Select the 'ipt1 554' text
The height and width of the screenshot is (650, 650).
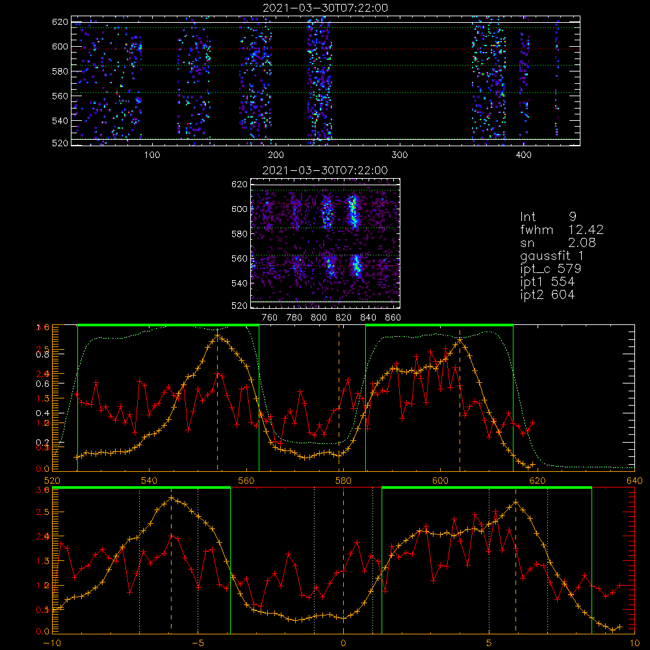click(547, 282)
